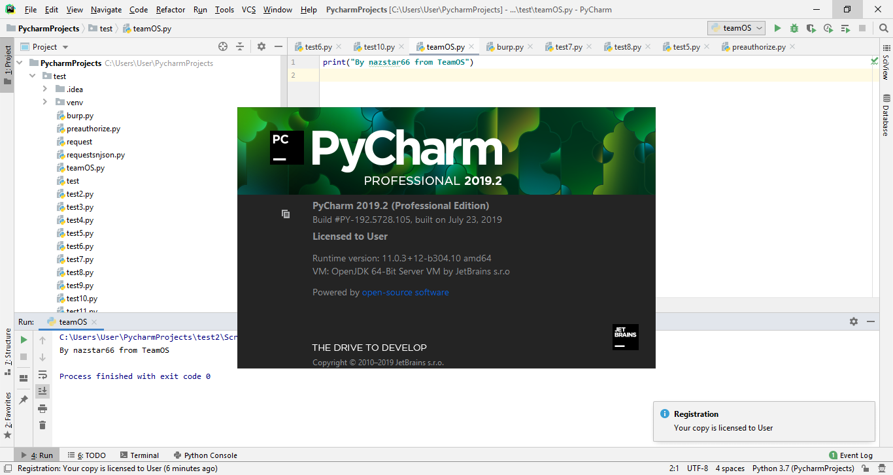Select burp.py in the project tree
Screen dimensions: 893x475
pyautogui.click(x=80, y=116)
